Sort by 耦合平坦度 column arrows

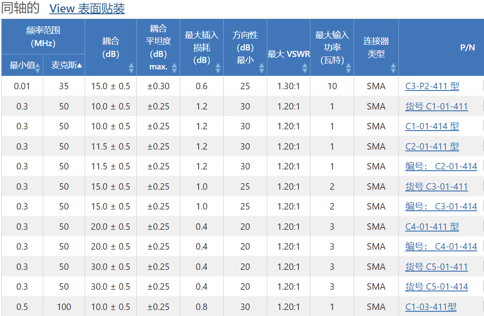[x=174, y=68]
